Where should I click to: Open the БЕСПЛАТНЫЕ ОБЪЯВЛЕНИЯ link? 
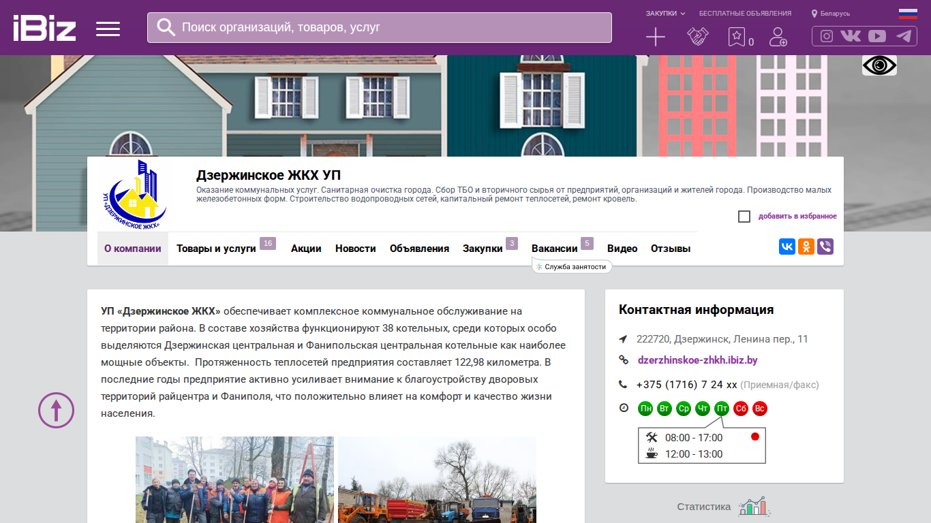point(745,14)
